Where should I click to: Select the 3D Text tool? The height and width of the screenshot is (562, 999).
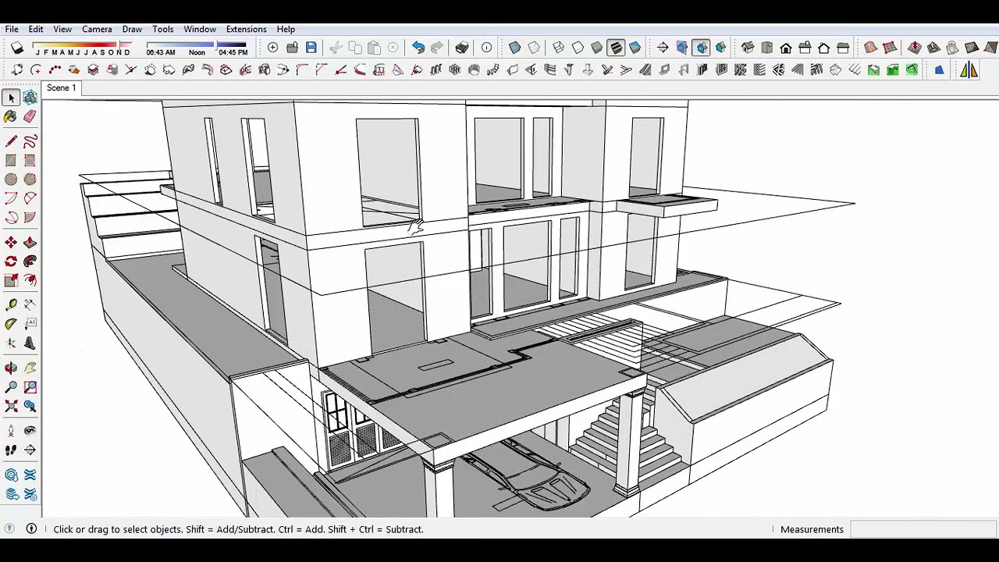point(30,343)
